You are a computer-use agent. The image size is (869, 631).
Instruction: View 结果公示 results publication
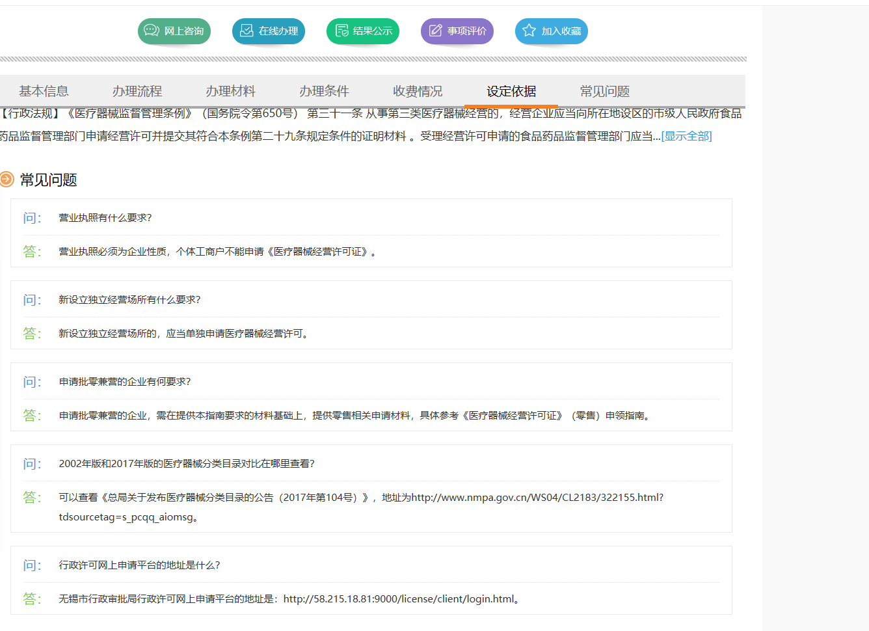[363, 31]
